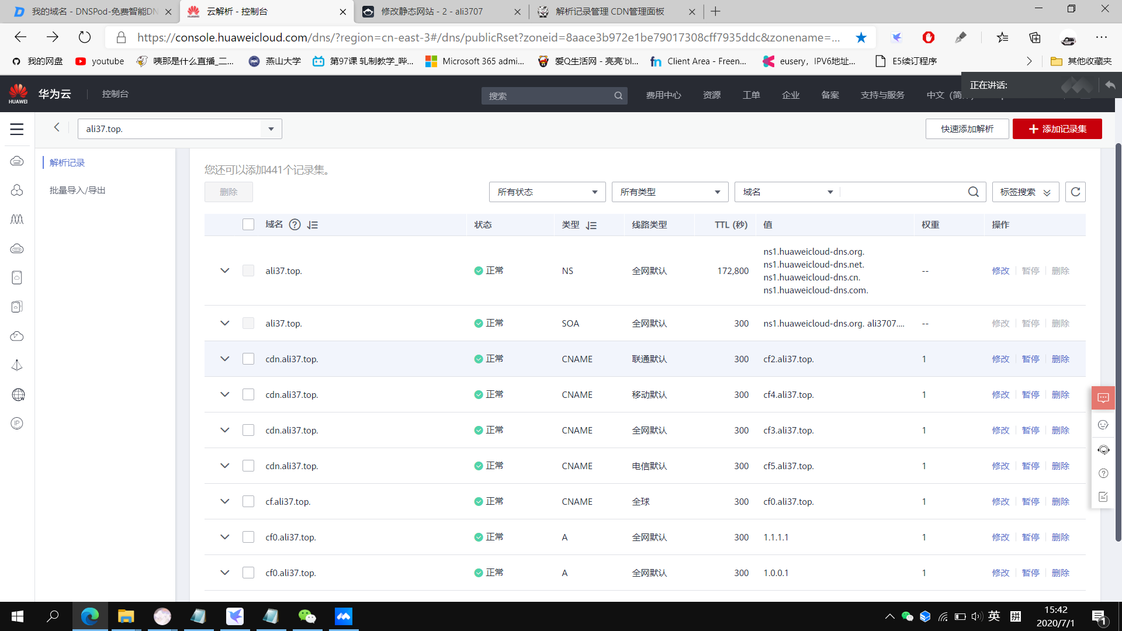
Task: Open the hamburger menu in sidebar
Action: pyautogui.click(x=17, y=129)
